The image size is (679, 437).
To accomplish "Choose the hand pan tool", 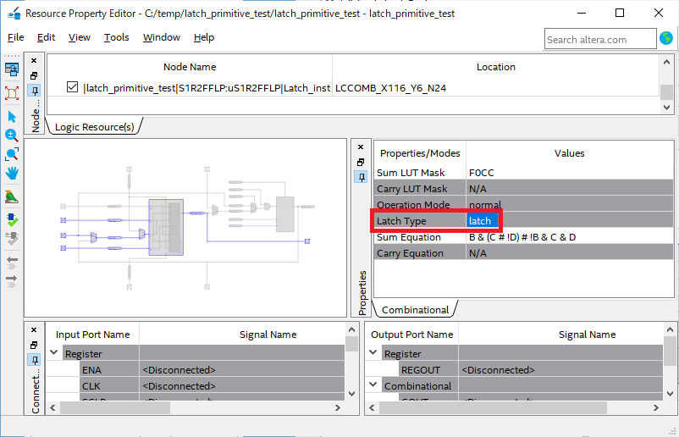I will coord(12,173).
